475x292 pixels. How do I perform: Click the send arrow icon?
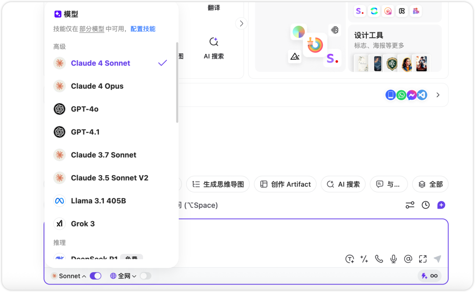[x=438, y=259]
